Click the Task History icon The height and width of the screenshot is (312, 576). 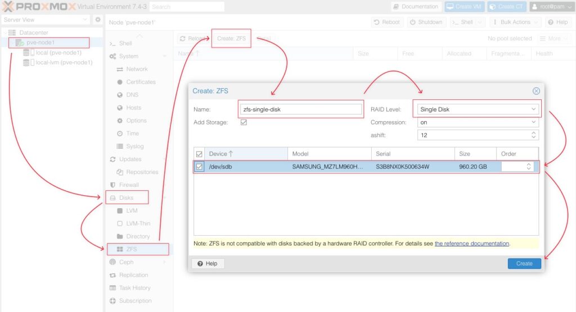click(112, 288)
